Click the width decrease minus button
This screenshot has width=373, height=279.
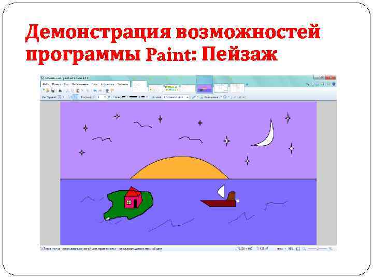94,97
